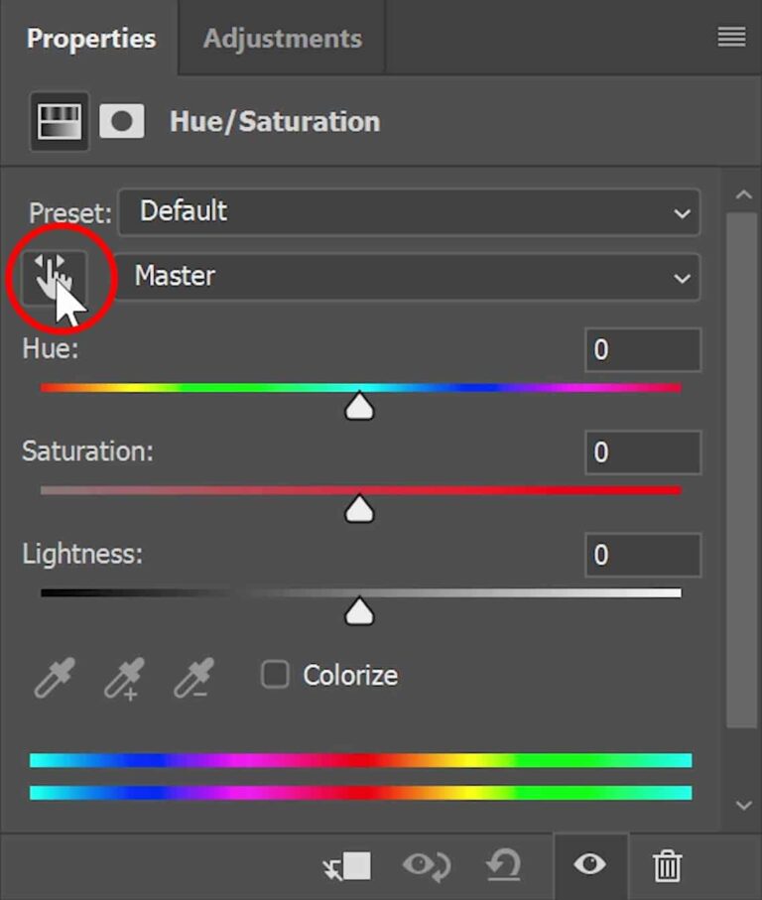Viewport: 762px width, 900px height.
Task: Open the Preset dropdown showing Default
Action: pyautogui.click(x=408, y=212)
